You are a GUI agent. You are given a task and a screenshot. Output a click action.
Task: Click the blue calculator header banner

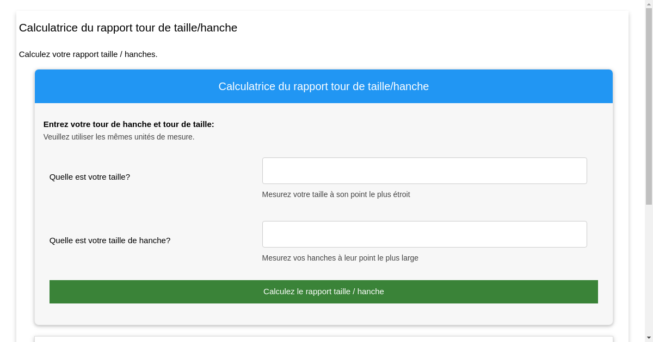click(x=323, y=86)
